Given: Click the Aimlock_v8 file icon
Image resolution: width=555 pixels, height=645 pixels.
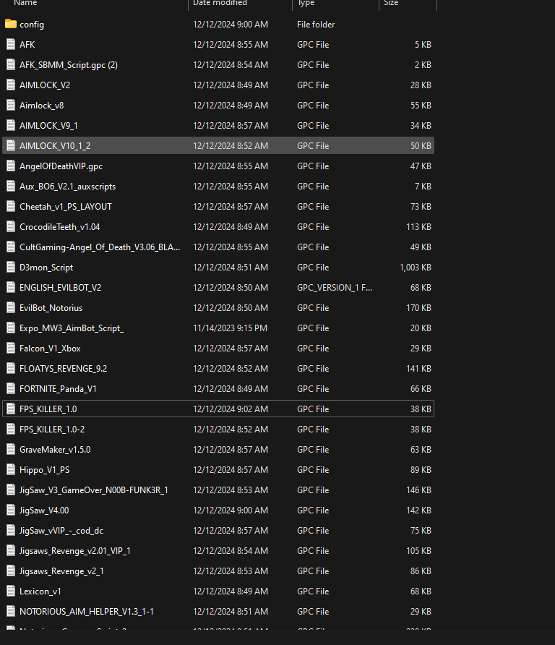Looking at the screenshot, I should (x=11, y=106).
